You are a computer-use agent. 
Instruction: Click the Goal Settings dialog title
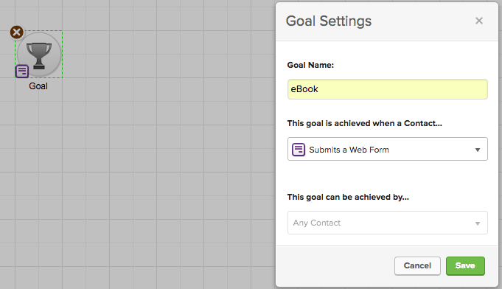pyautogui.click(x=329, y=21)
